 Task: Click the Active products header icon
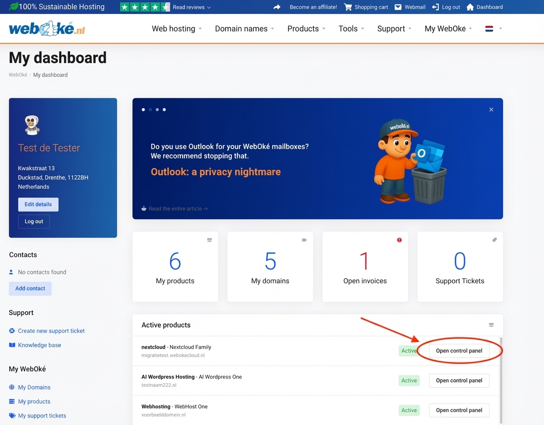pos(491,325)
